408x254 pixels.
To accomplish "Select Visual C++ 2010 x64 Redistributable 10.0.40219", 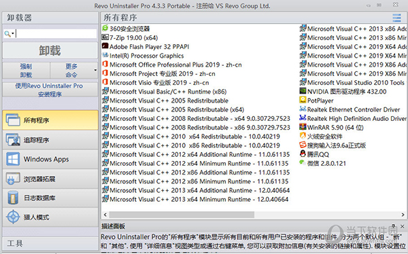I will coord(191,137).
